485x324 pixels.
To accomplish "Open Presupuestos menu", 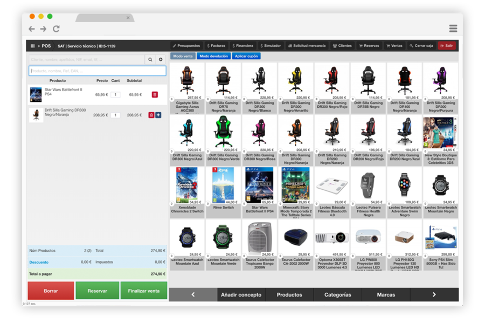I will pyautogui.click(x=186, y=46).
